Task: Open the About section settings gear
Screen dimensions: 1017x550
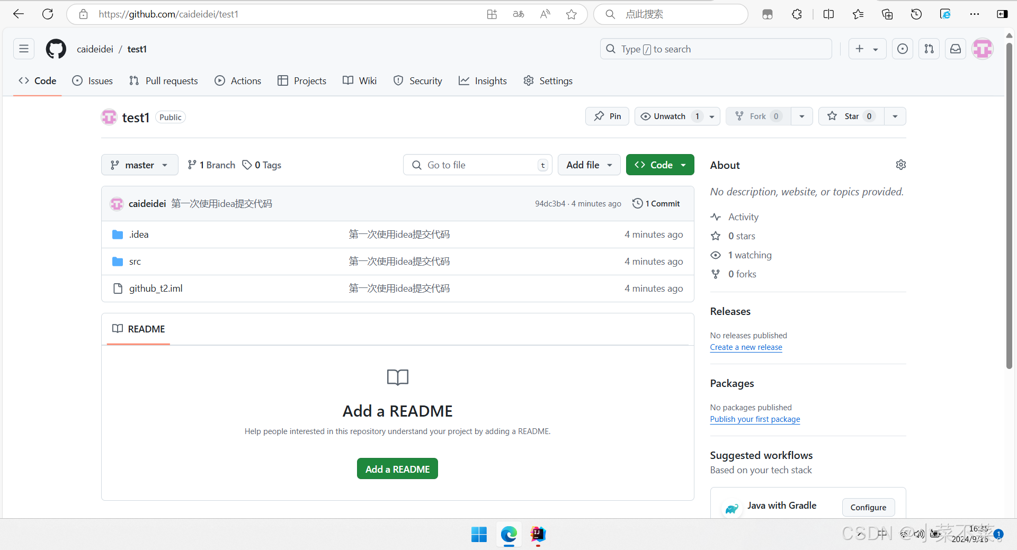Action: 900,165
